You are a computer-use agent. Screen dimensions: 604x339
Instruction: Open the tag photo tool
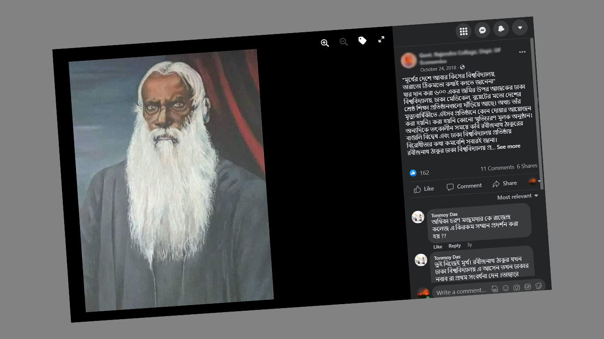click(x=363, y=41)
